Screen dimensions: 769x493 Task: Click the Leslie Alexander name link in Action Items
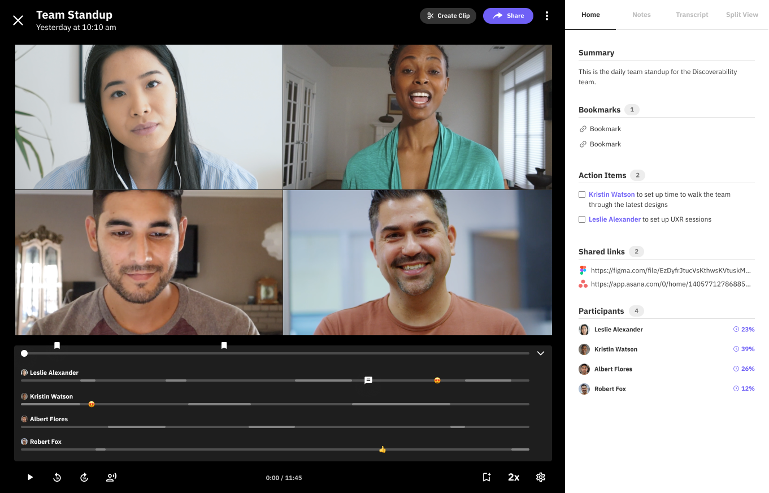tap(615, 219)
